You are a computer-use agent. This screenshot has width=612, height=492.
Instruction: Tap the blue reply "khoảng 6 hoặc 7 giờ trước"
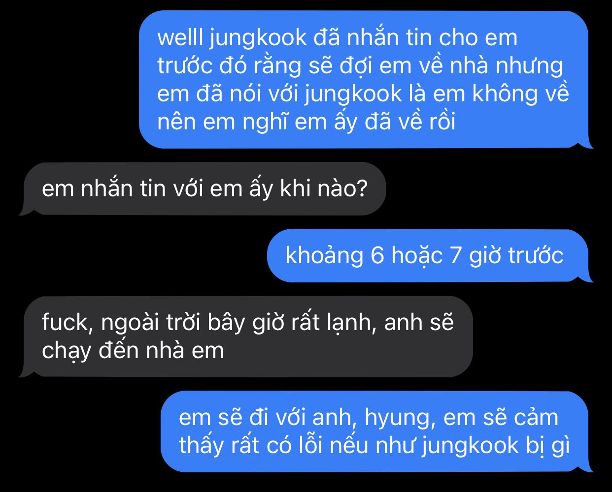pyautogui.click(x=430, y=256)
